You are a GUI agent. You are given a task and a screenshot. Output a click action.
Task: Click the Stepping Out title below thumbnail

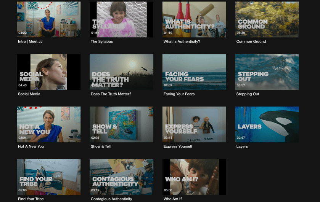(248, 94)
